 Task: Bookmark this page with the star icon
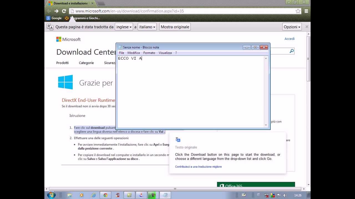coord(298,11)
